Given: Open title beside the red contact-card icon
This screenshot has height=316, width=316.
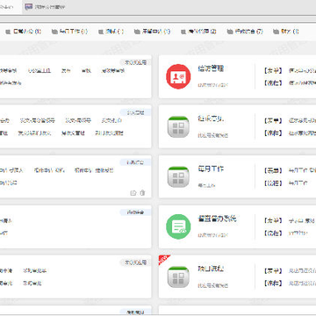Looking at the screenshot, I should click(211, 68).
